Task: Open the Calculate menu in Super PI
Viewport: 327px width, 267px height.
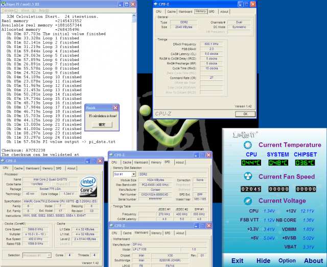Action: click(10, 10)
